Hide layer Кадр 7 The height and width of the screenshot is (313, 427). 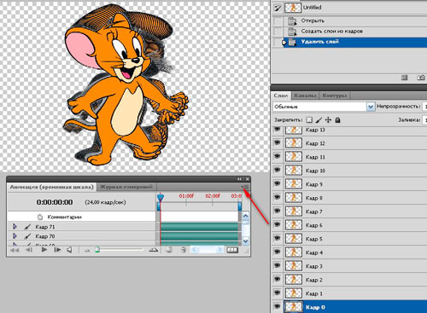click(277, 211)
